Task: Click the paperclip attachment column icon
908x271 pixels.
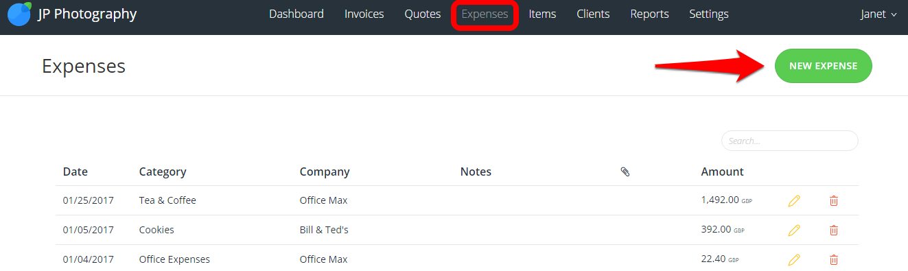Action: pyautogui.click(x=625, y=172)
